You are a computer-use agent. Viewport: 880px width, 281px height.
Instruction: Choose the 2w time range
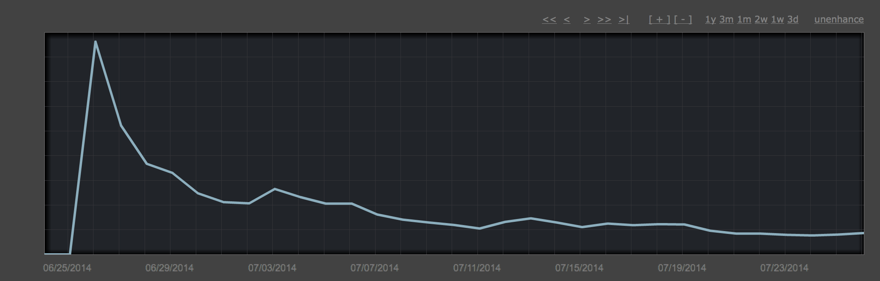[x=761, y=19]
